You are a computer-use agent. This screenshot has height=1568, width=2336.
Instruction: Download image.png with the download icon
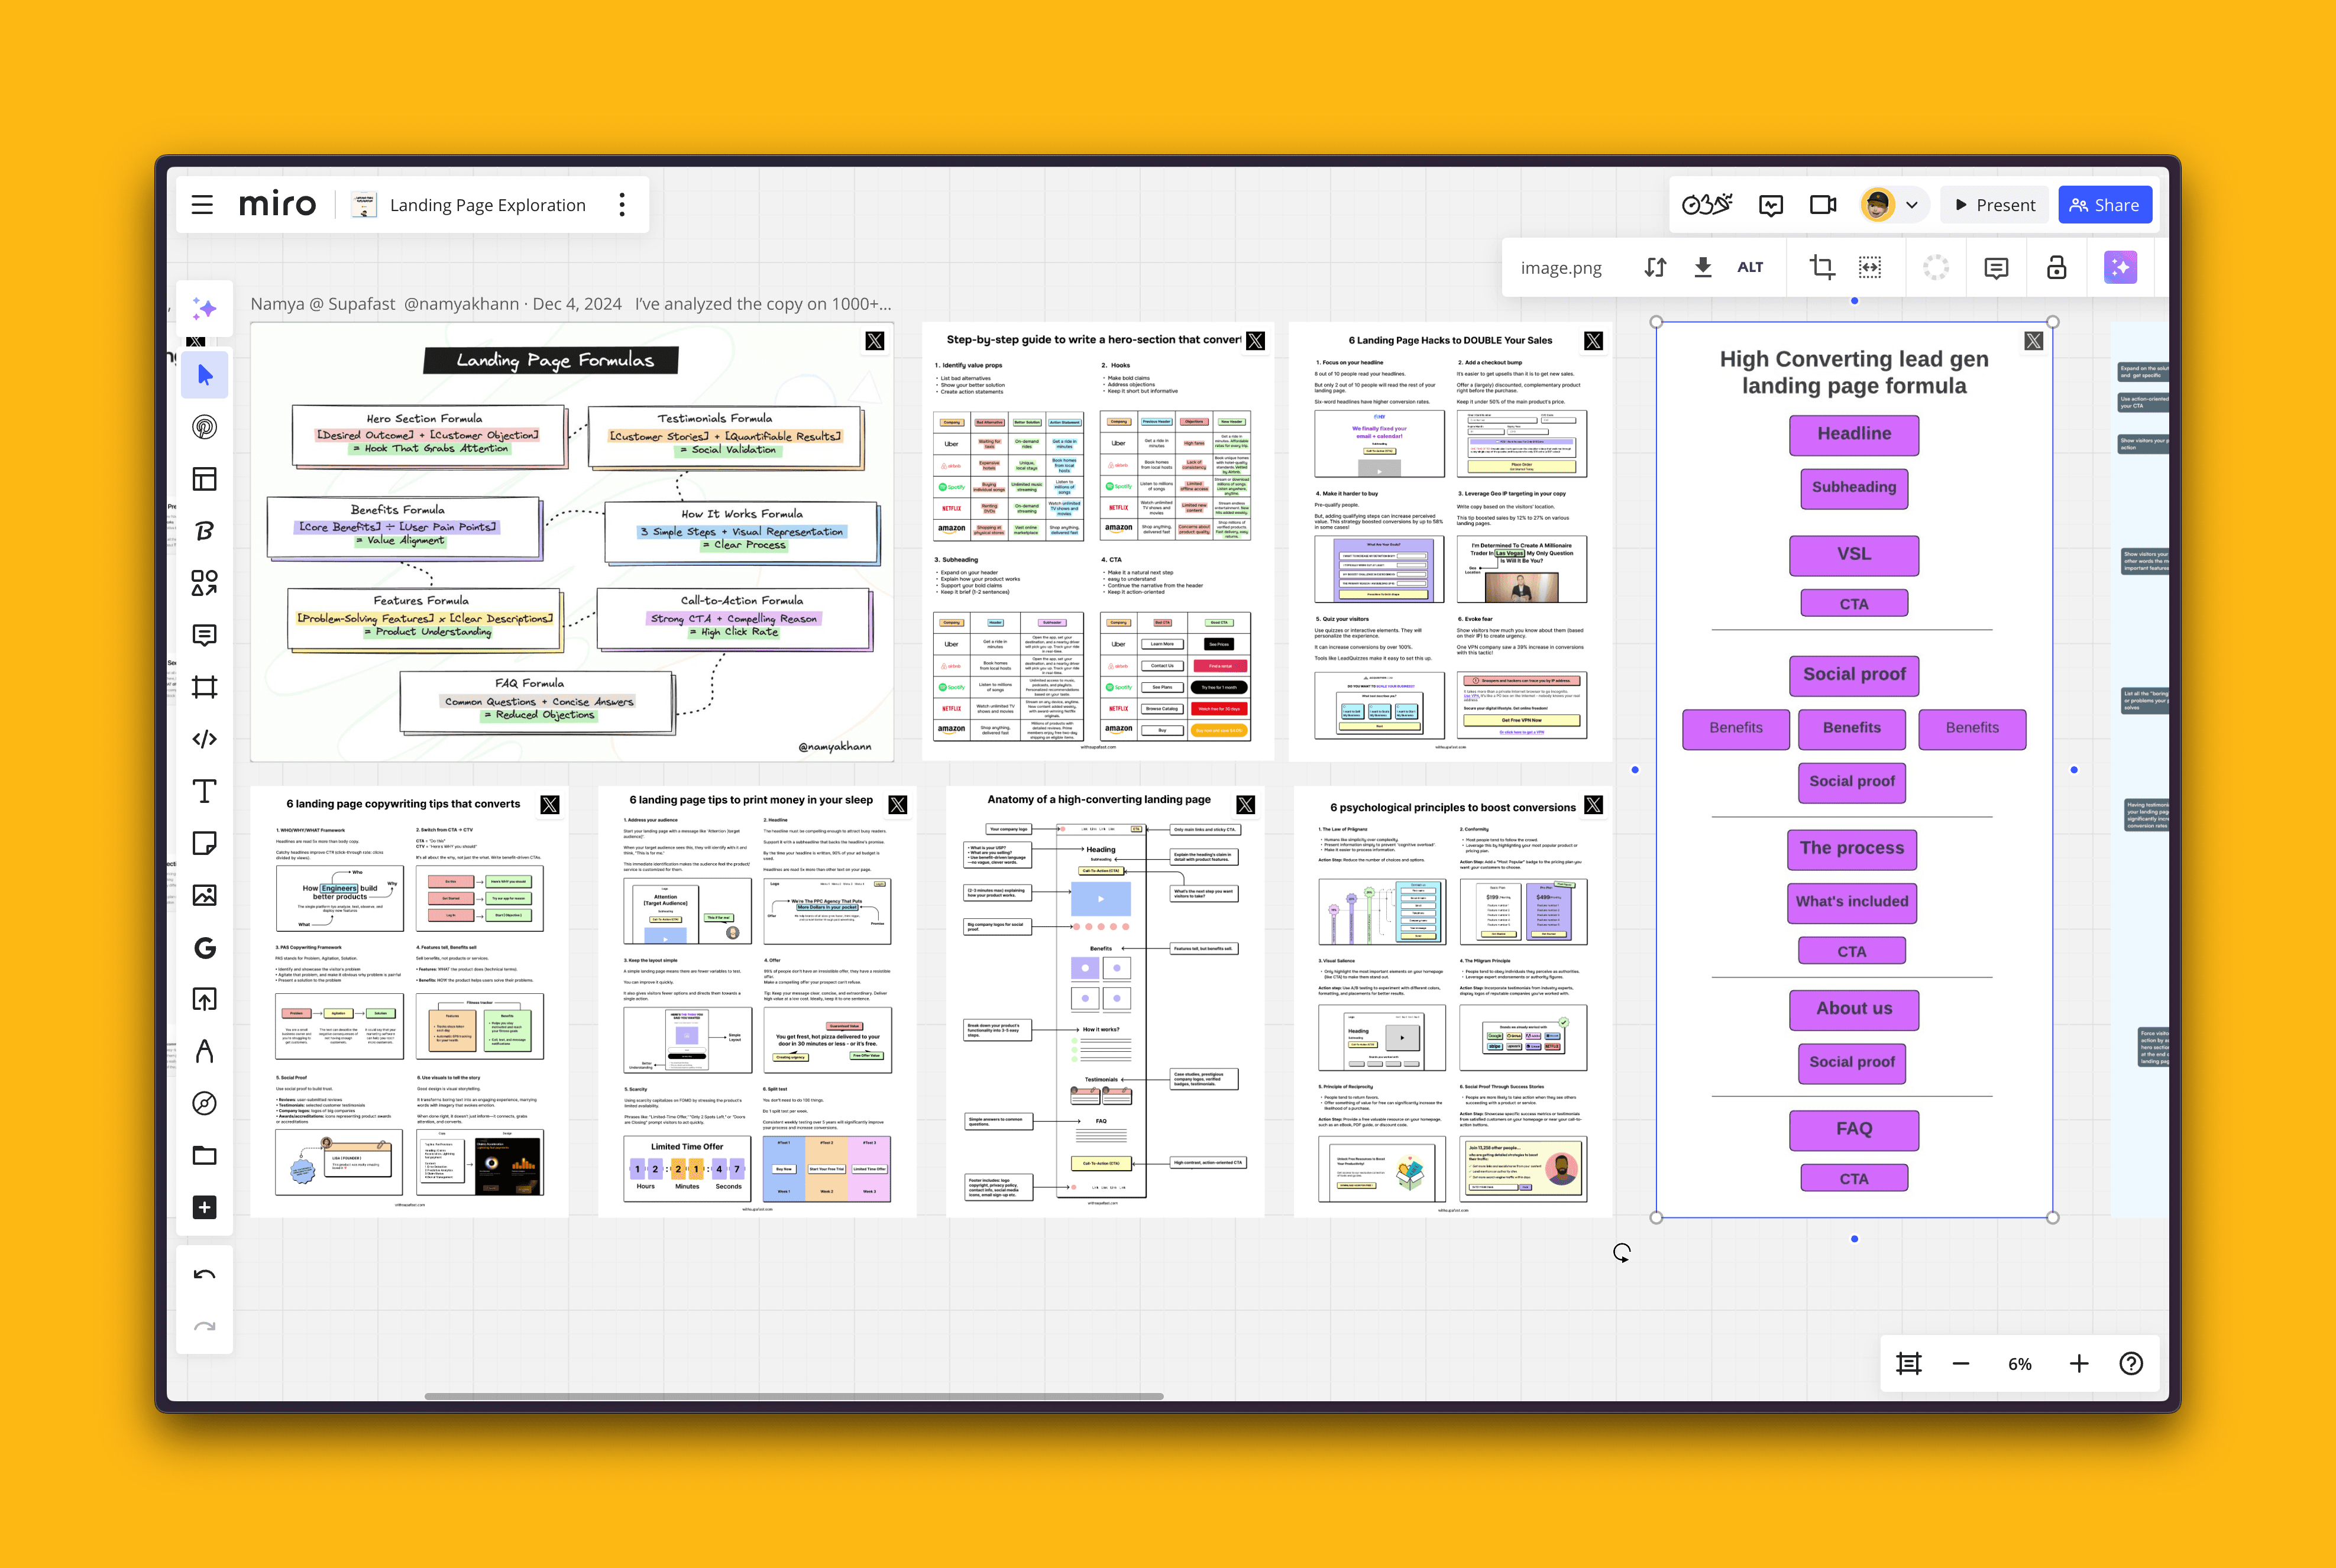coord(1702,267)
